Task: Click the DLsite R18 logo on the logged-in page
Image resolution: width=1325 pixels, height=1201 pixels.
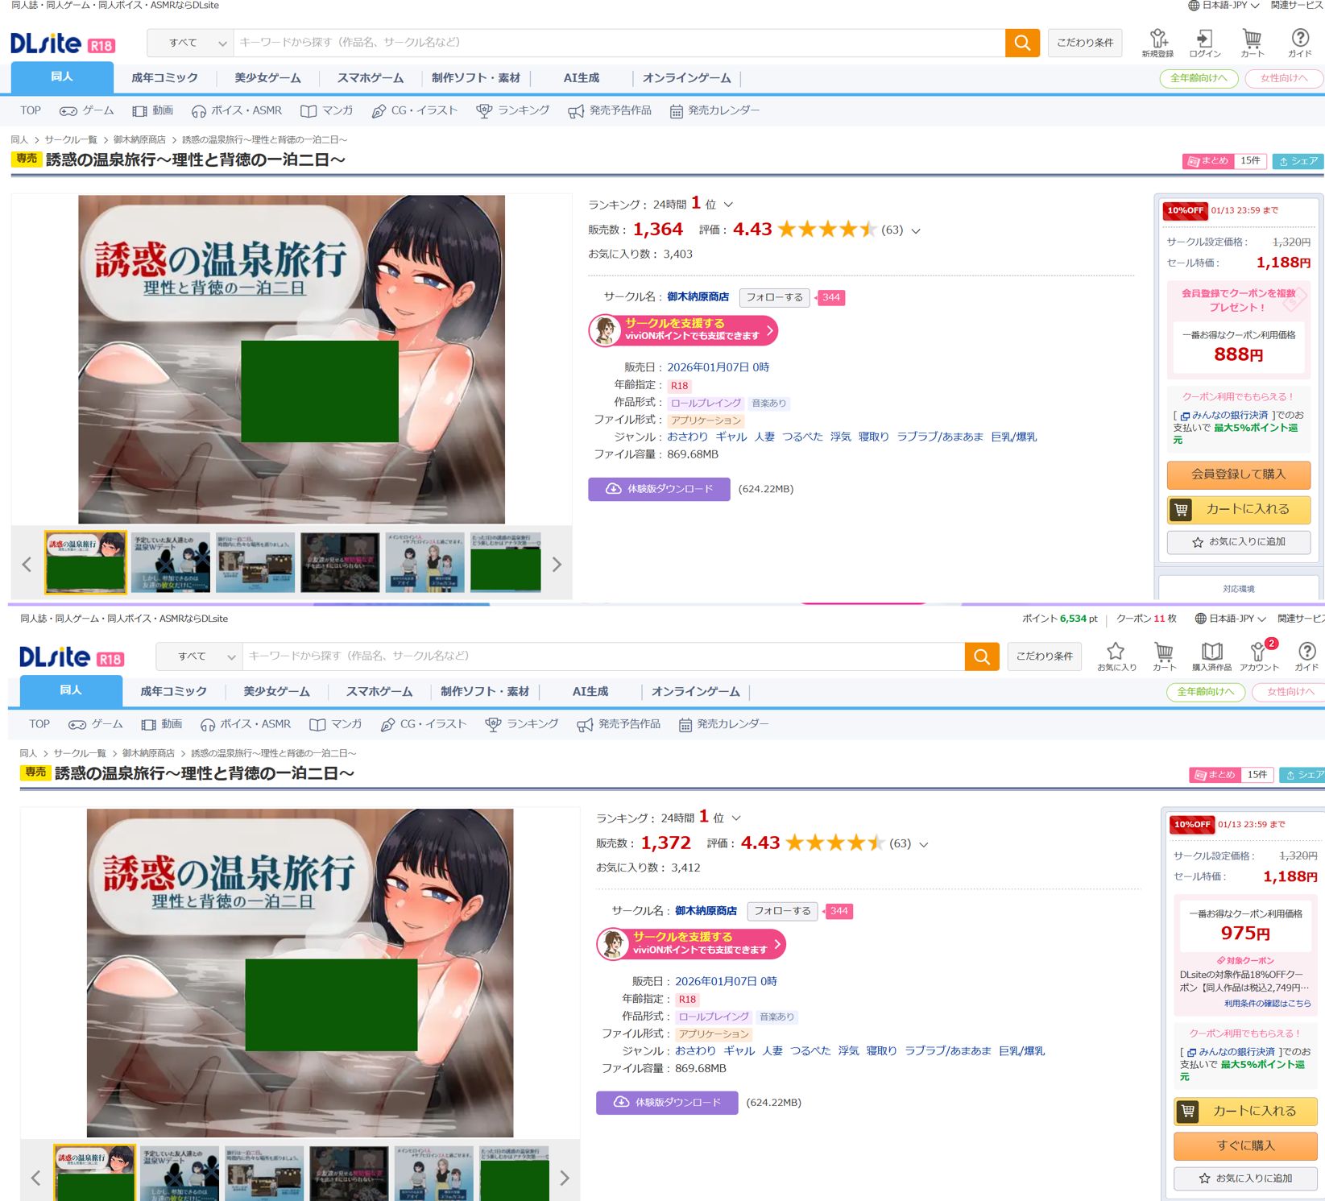Action: click(x=72, y=657)
